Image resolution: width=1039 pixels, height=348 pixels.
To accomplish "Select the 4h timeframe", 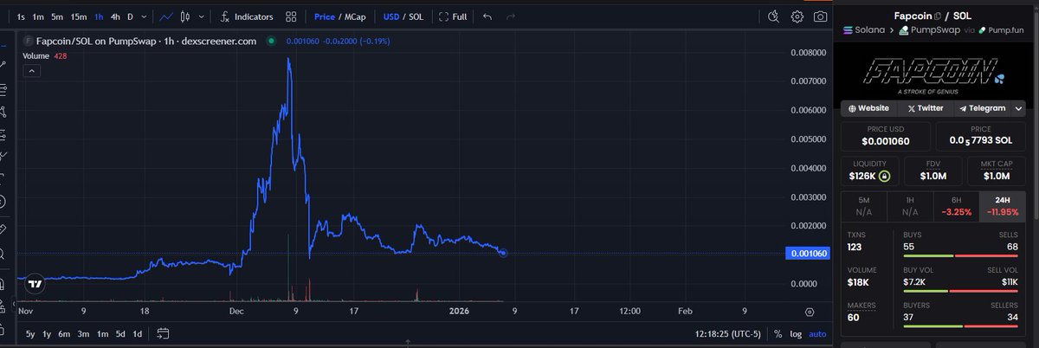I will pyautogui.click(x=115, y=16).
